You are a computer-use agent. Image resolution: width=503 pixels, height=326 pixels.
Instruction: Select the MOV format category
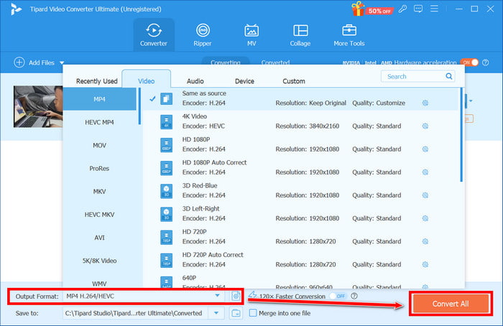click(99, 145)
